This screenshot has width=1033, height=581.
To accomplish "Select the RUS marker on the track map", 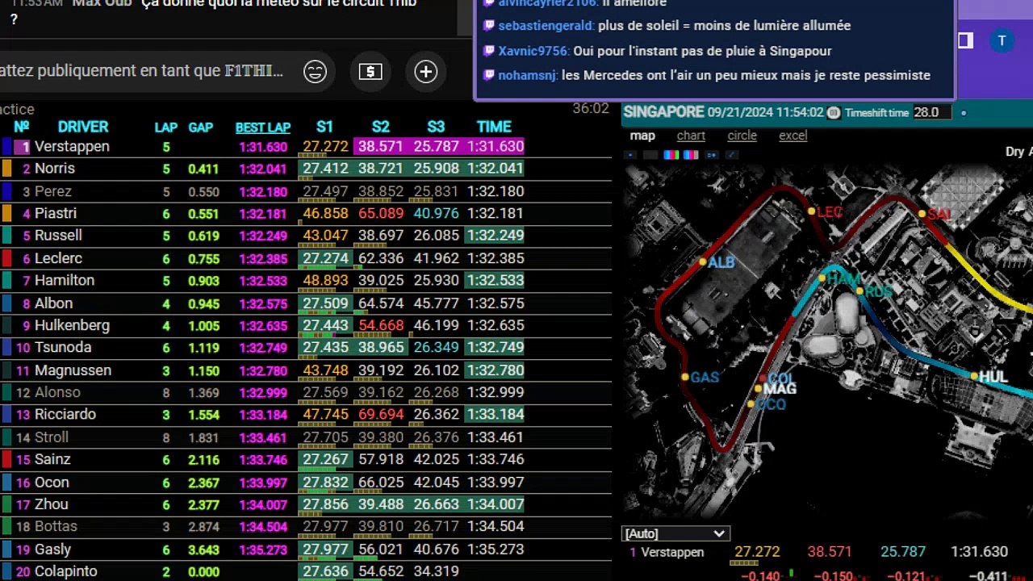I will (859, 291).
